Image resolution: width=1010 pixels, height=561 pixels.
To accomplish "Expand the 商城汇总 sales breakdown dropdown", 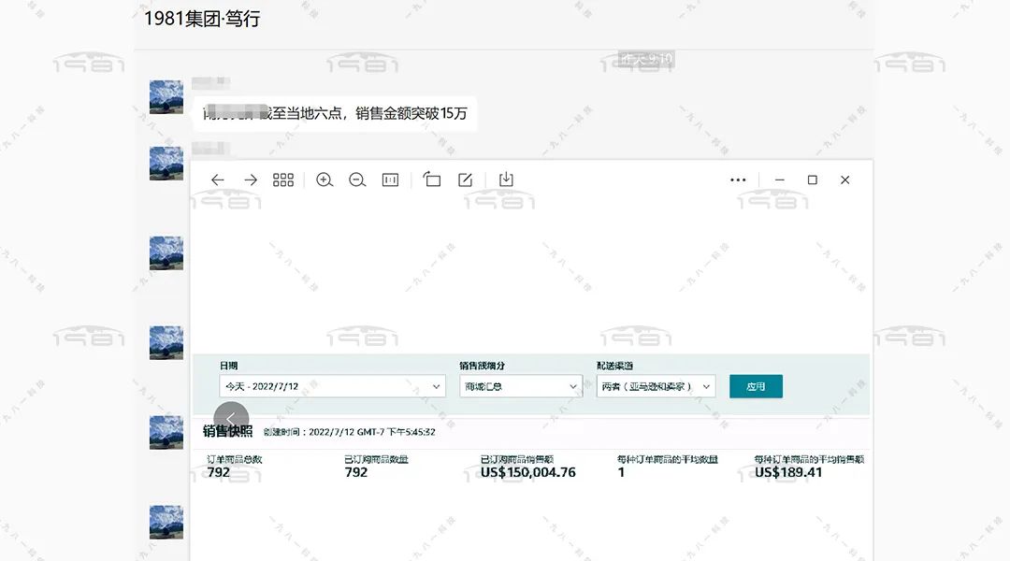I will (x=521, y=386).
